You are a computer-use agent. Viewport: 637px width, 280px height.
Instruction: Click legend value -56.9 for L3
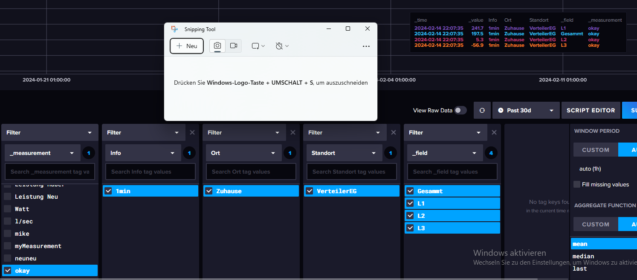point(477,45)
